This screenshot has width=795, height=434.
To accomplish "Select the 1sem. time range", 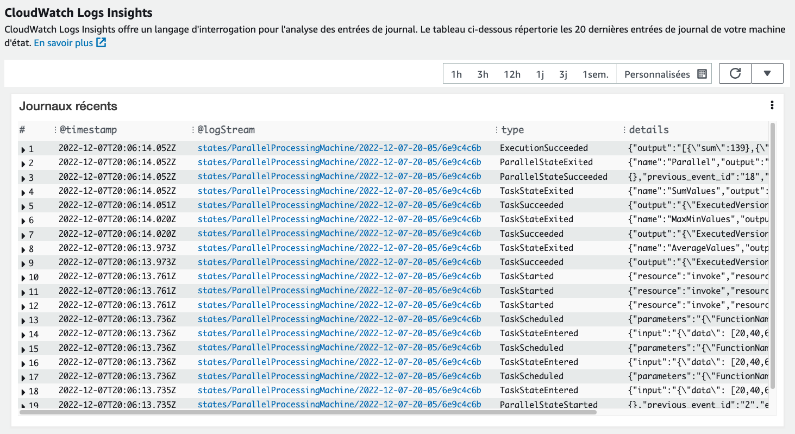I will tap(596, 74).
